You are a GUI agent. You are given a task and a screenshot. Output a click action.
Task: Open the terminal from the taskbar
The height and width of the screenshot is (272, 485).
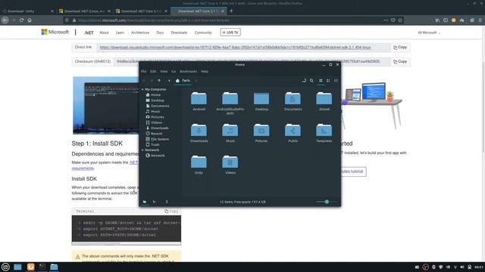point(42,267)
